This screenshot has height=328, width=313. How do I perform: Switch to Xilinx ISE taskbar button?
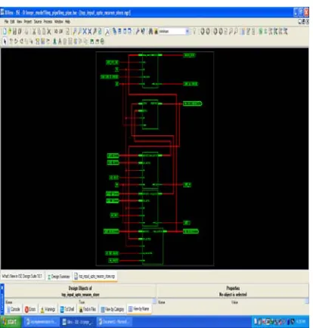pos(78,322)
